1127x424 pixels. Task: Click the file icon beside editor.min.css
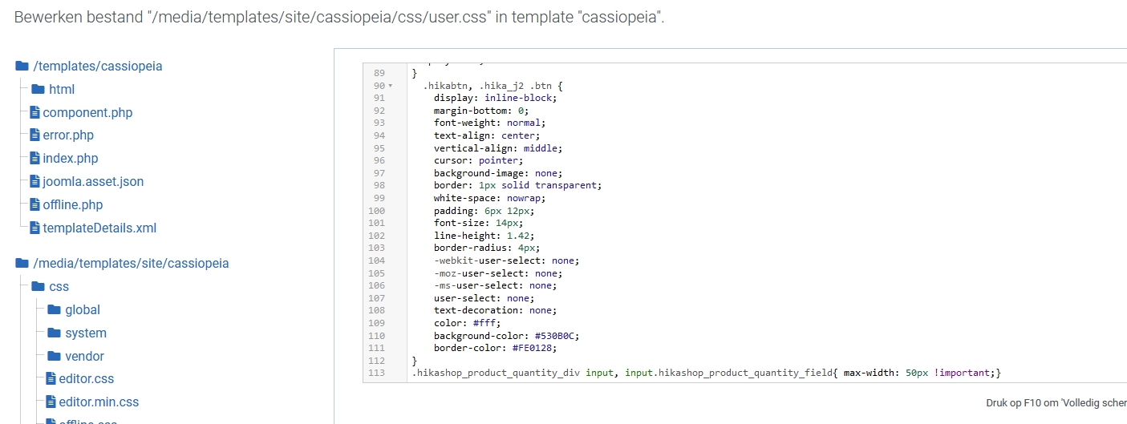(51, 402)
